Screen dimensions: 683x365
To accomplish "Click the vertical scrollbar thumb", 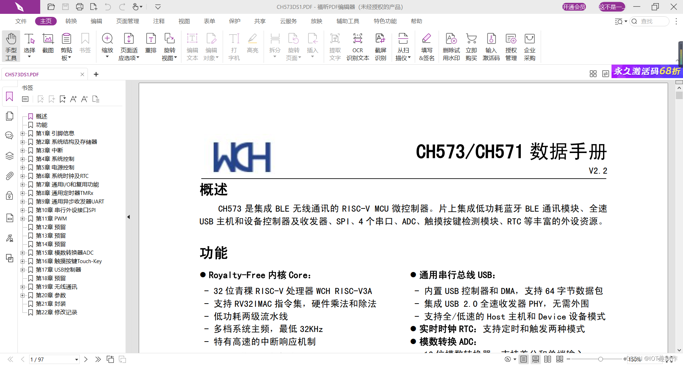I will 679,96.
